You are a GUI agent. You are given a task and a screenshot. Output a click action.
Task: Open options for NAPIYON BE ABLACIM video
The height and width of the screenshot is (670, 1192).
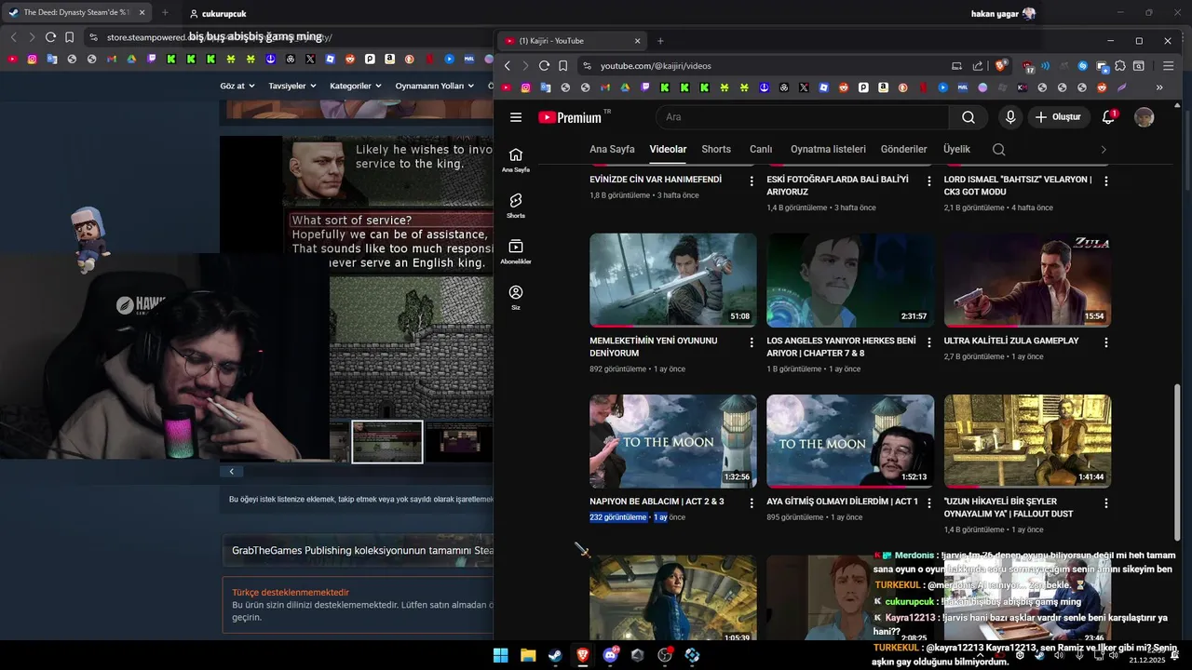coord(752,503)
